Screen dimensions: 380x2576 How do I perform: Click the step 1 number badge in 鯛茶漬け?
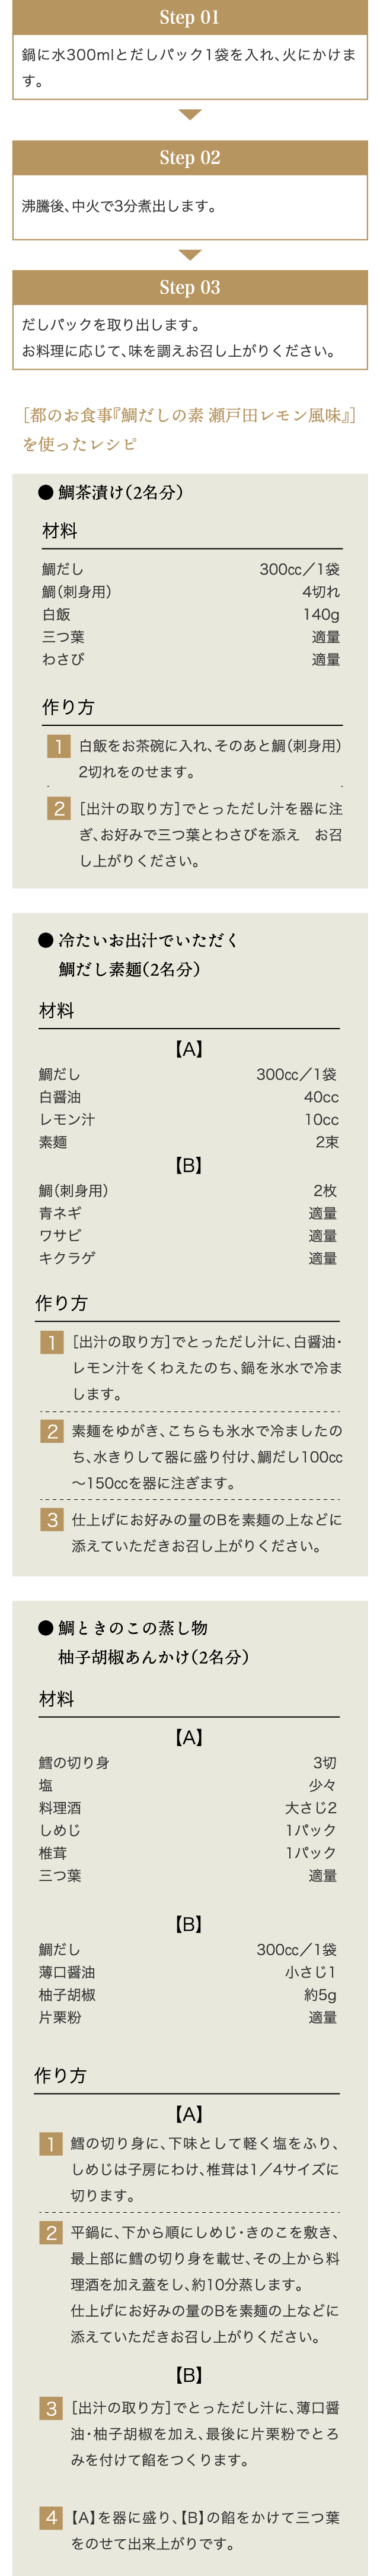click(58, 746)
